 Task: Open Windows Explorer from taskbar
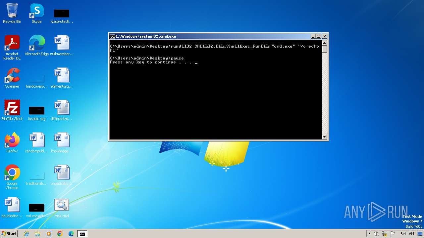click(37, 234)
